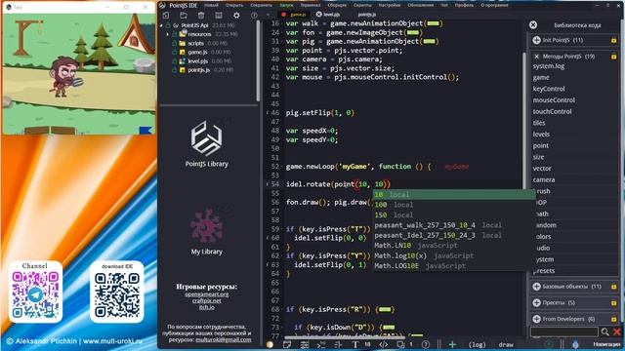Select touchControl in the methods list
This screenshot has width=625, height=351.
tap(552, 112)
